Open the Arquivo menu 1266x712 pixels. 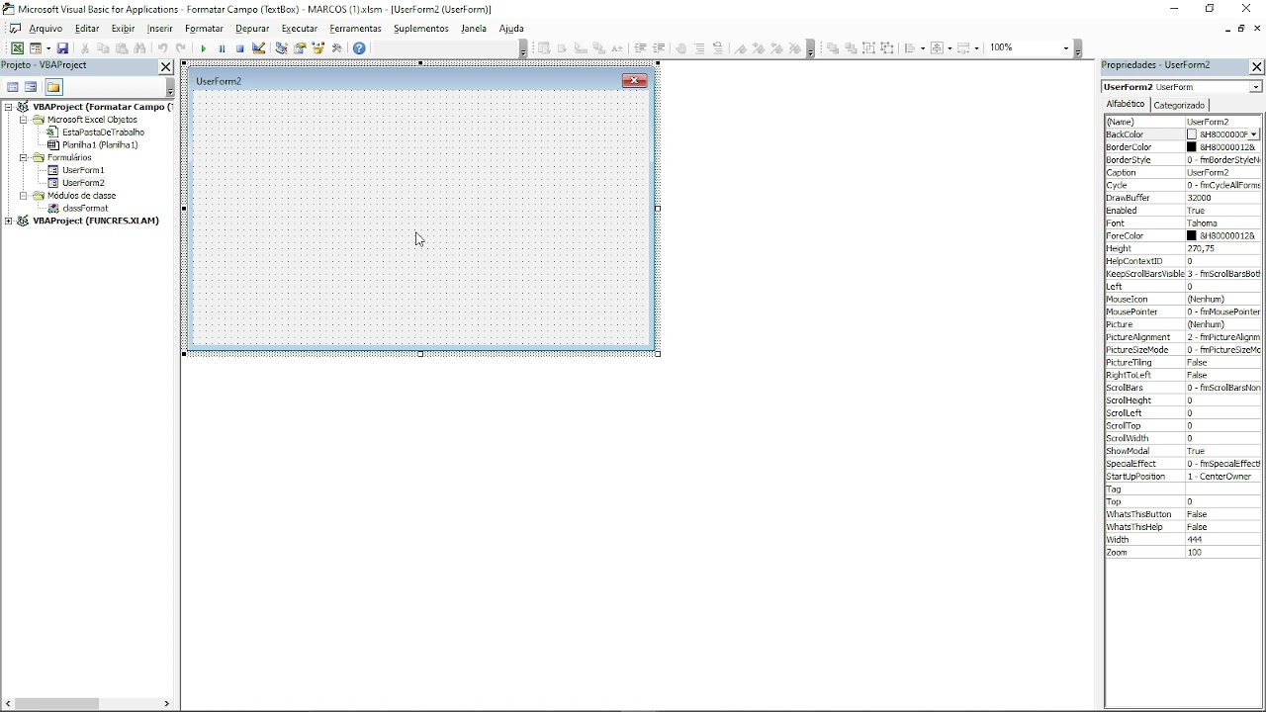[x=45, y=29]
